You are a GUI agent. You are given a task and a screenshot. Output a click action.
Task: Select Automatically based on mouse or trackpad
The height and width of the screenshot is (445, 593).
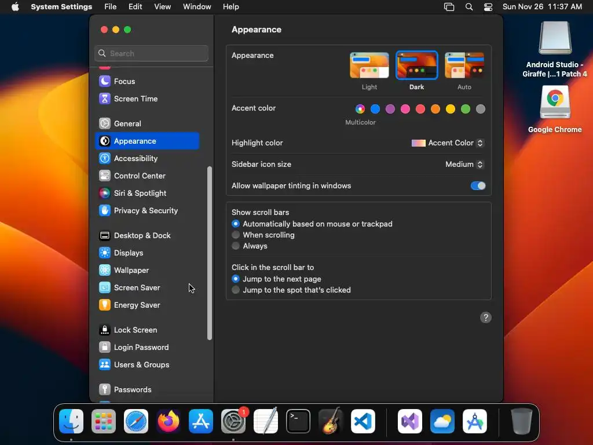[x=236, y=224]
